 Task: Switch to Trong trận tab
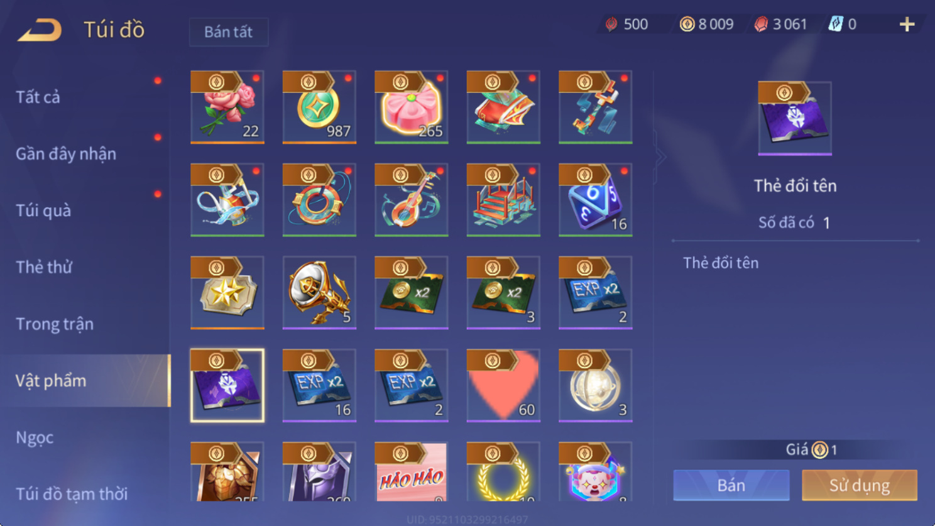pos(55,324)
